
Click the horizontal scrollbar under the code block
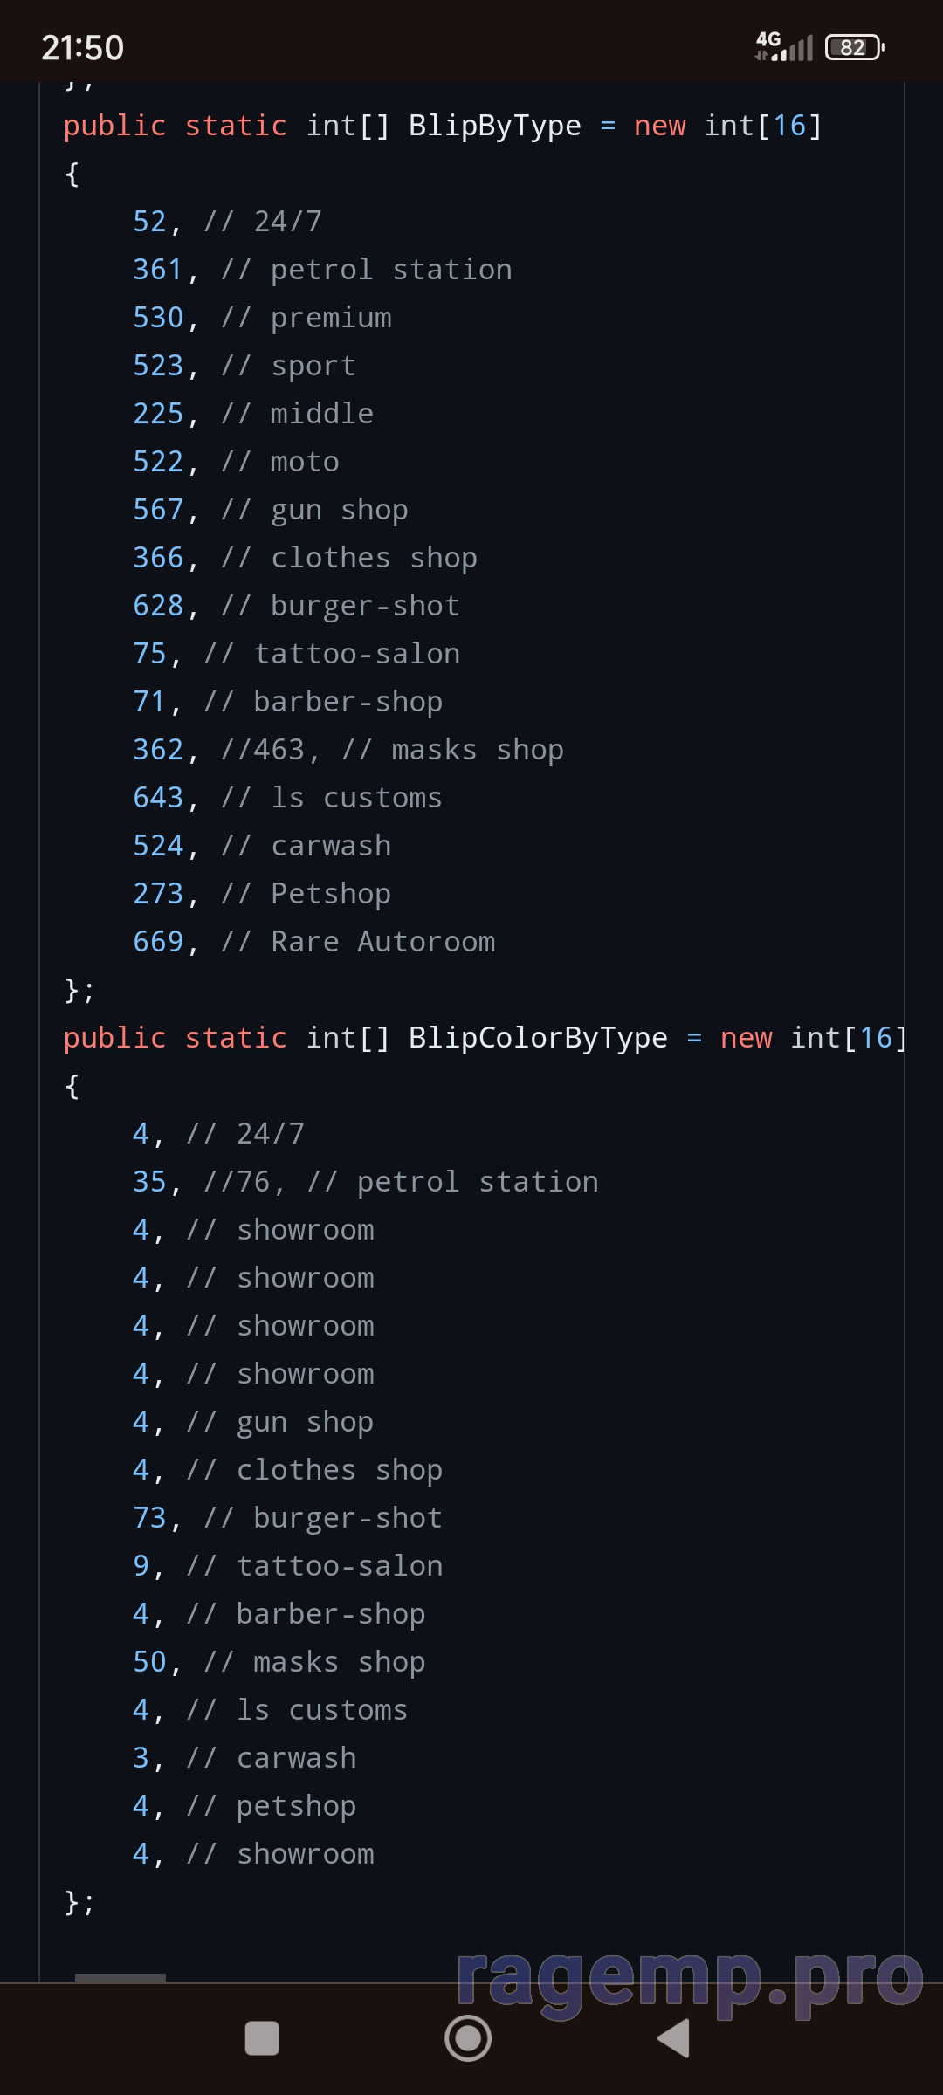pyautogui.click(x=120, y=1977)
